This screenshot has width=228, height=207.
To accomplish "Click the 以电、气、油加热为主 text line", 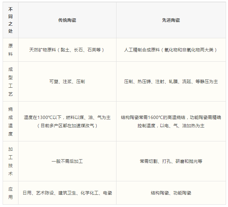I will click(171, 126).
